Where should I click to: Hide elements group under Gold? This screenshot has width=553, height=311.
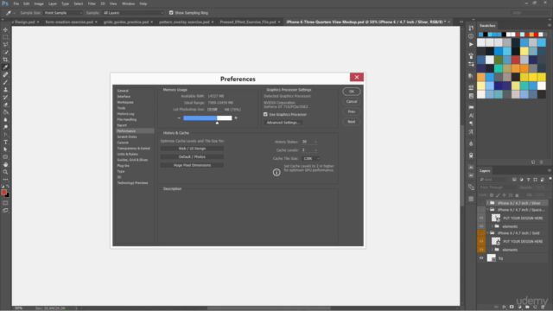click(481, 250)
